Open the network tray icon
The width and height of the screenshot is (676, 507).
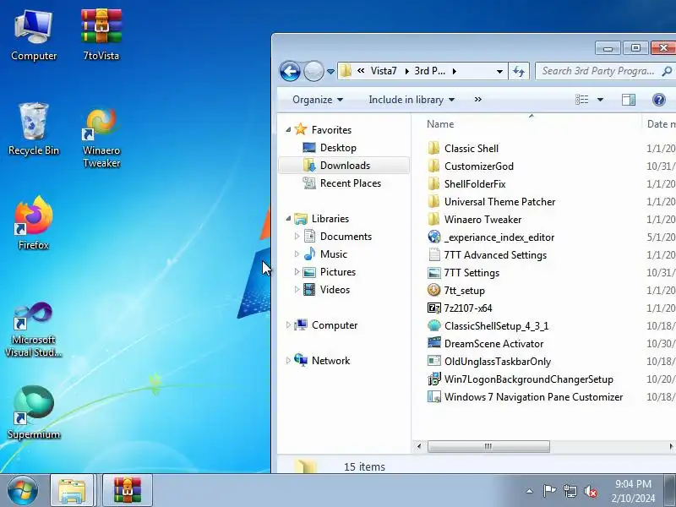tap(570, 491)
